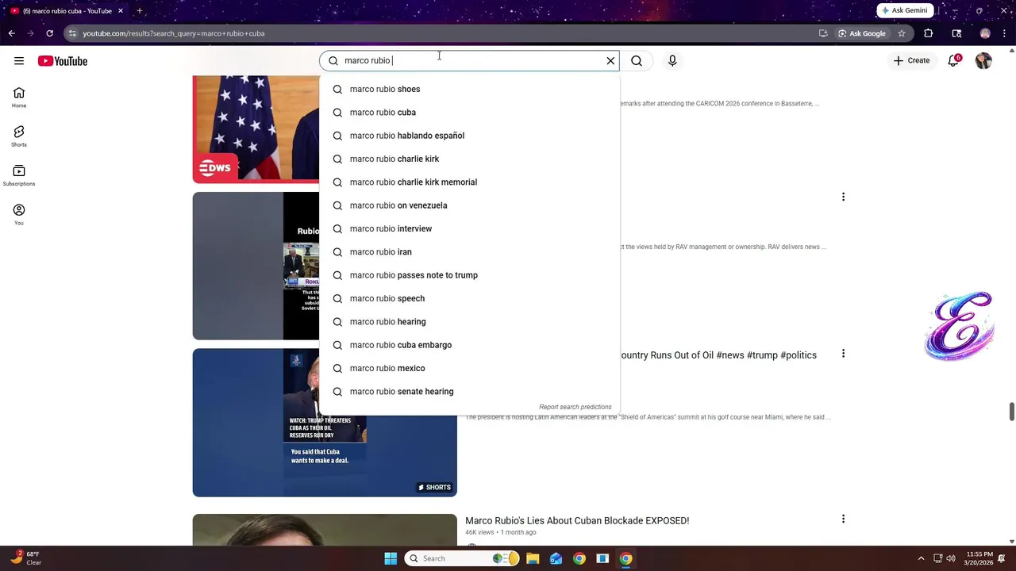Open the Windows Start menu
This screenshot has height=571, width=1016.
click(391, 558)
